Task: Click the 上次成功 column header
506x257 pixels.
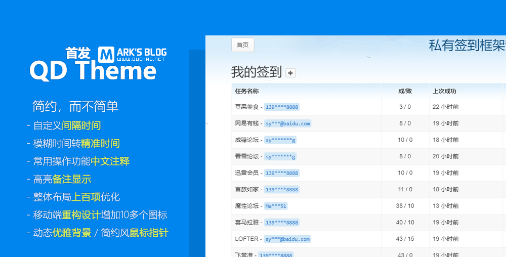Action: (x=444, y=91)
